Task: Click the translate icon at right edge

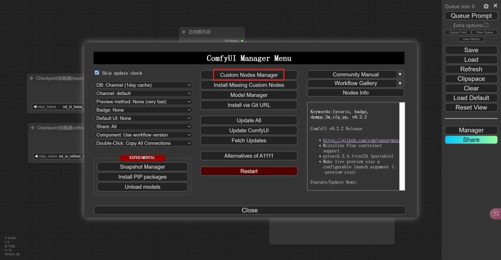Action: click(x=496, y=214)
